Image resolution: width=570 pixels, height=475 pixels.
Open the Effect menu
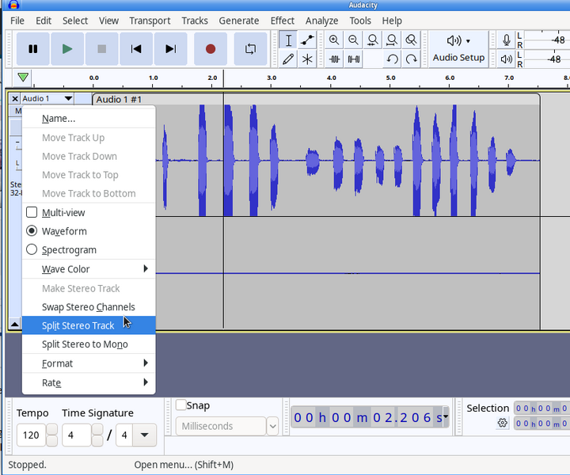tap(282, 21)
